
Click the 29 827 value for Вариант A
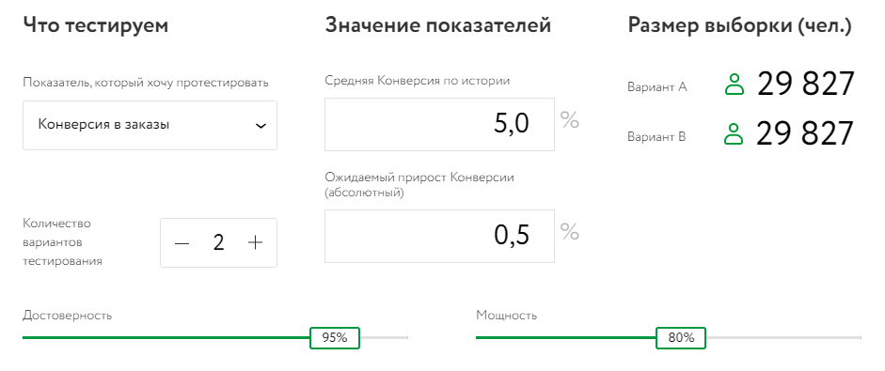click(x=805, y=85)
